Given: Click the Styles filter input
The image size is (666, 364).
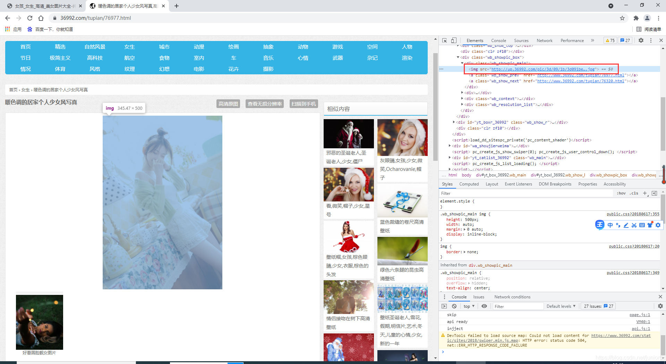Looking at the screenshot, I should click(526, 193).
